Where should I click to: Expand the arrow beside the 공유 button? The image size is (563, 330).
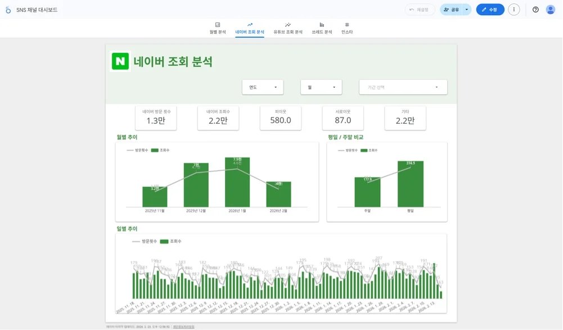click(x=466, y=10)
